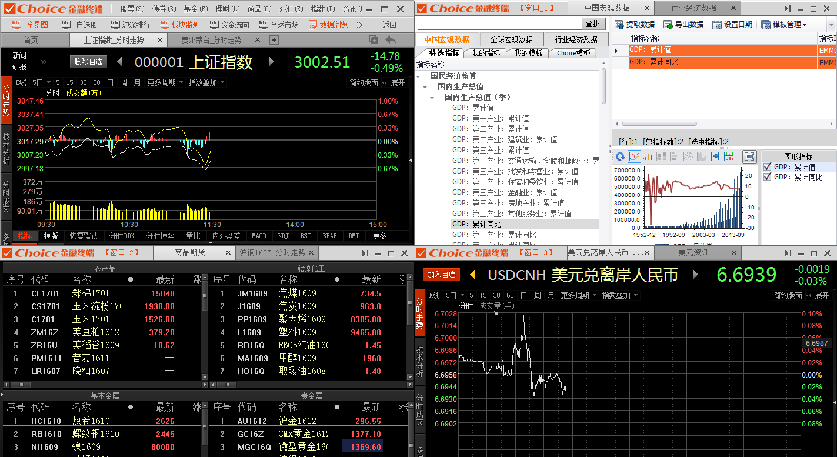Viewport: 837px width, 457px height.
Task: Switch to 贵州茅台_分时走势 tab
Action: (x=211, y=40)
